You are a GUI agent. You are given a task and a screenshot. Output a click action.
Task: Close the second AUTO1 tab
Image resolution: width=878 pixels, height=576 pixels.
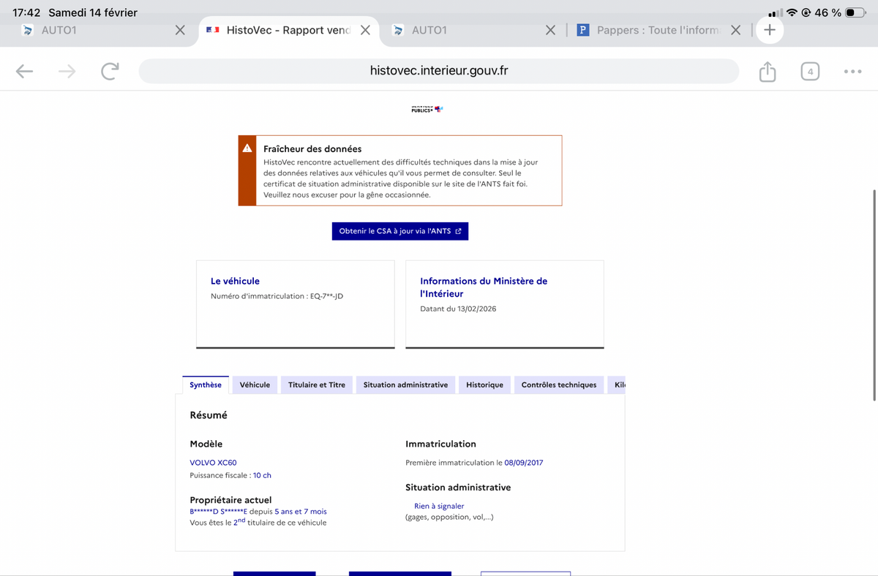coord(550,30)
